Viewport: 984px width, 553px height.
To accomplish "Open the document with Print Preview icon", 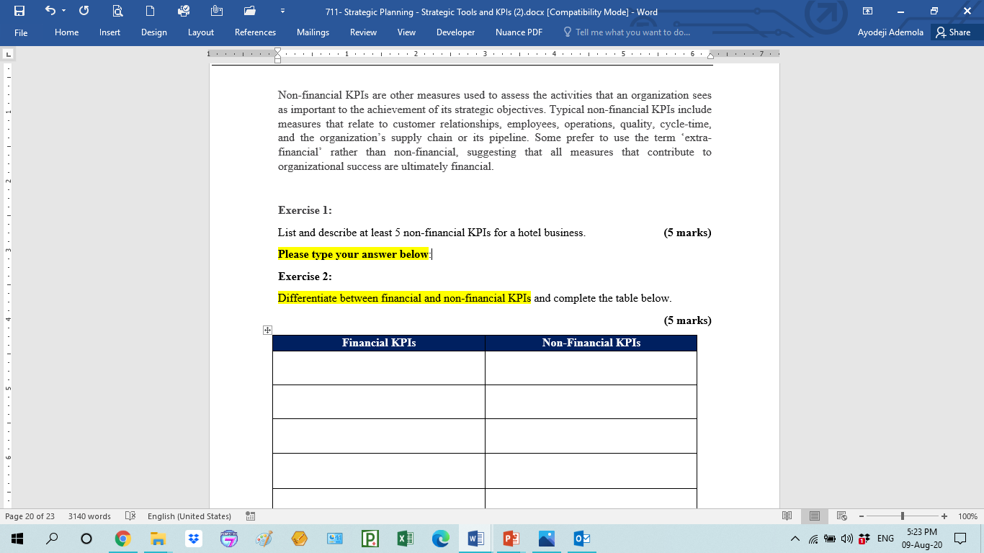I will tap(117, 12).
